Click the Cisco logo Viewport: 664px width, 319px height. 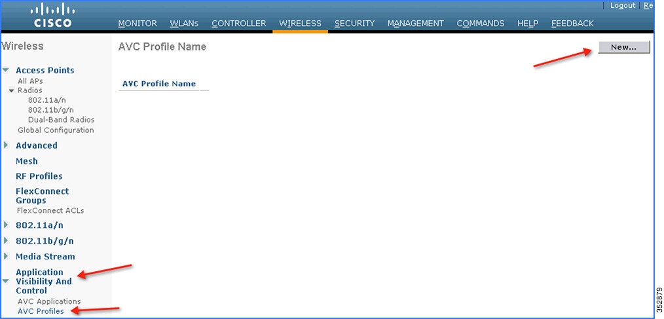53,15
